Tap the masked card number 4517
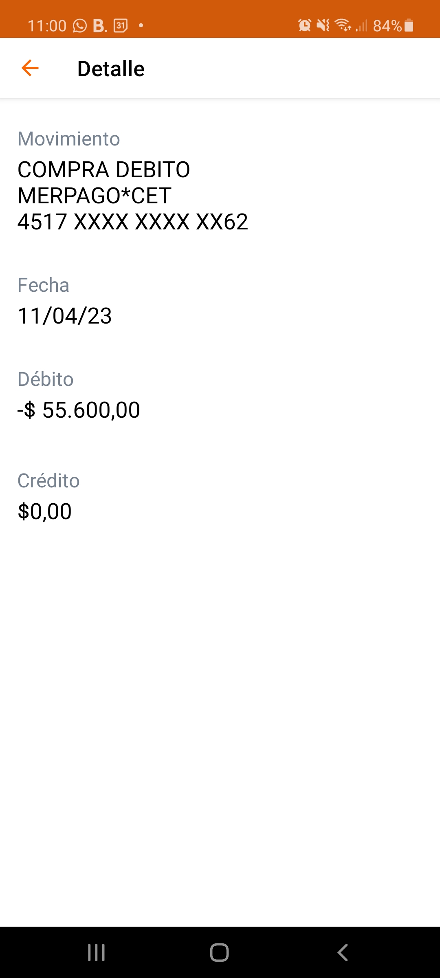440x978 pixels. [132, 222]
